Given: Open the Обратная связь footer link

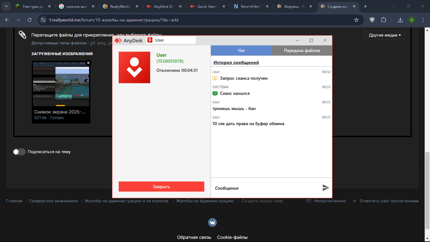Looking at the screenshot, I should click(x=194, y=237).
